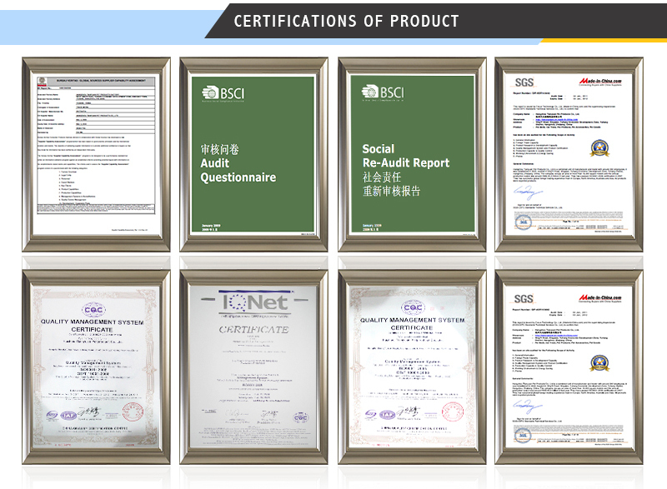Open the Bureau Veritas supplier assessment document
Screen dimensions: 667x489
click(x=97, y=155)
